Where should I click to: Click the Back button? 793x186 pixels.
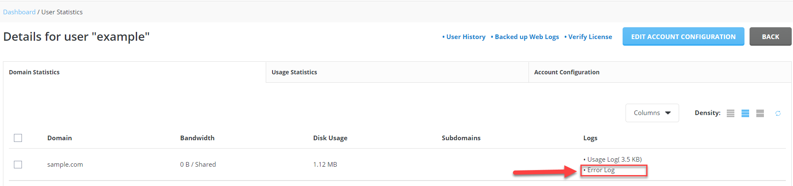click(770, 37)
